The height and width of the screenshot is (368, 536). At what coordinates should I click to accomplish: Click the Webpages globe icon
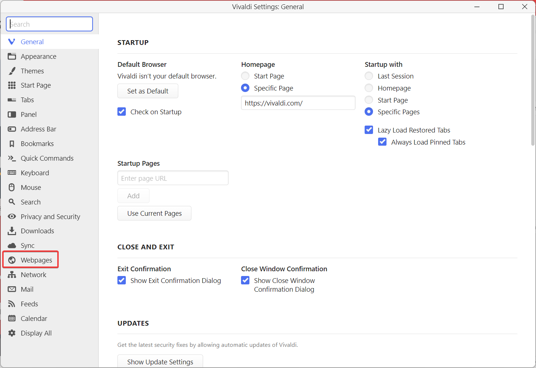click(12, 260)
